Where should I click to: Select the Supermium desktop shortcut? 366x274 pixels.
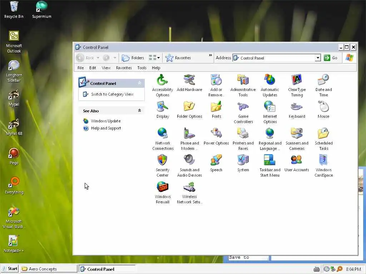tap(41, 10)
